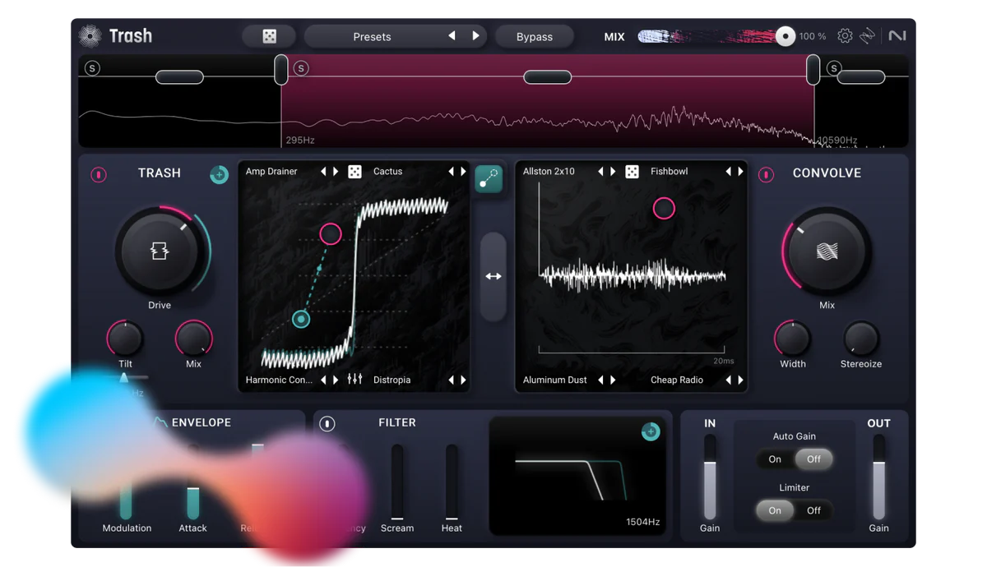Click the Trash logo icon

[90, 35]
